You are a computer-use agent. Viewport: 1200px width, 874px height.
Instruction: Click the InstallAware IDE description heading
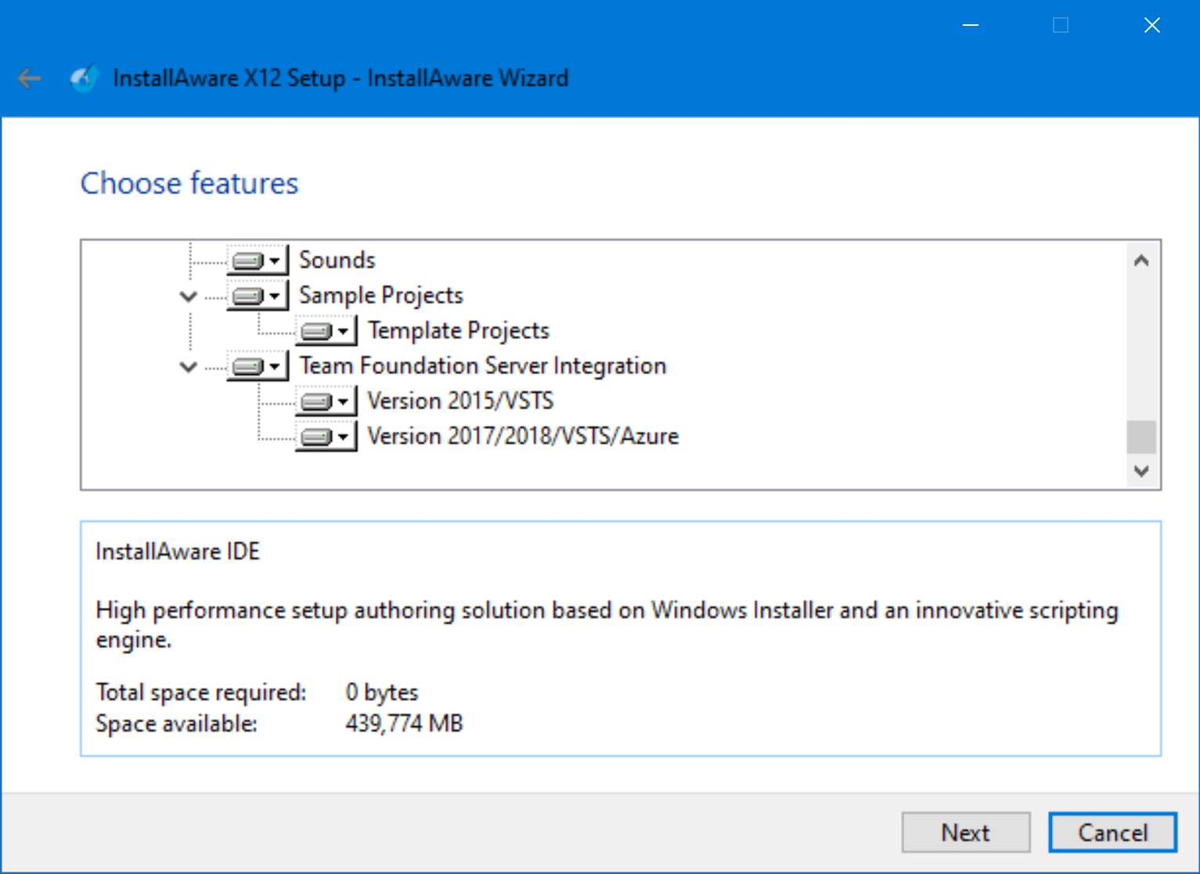(178, 552)
